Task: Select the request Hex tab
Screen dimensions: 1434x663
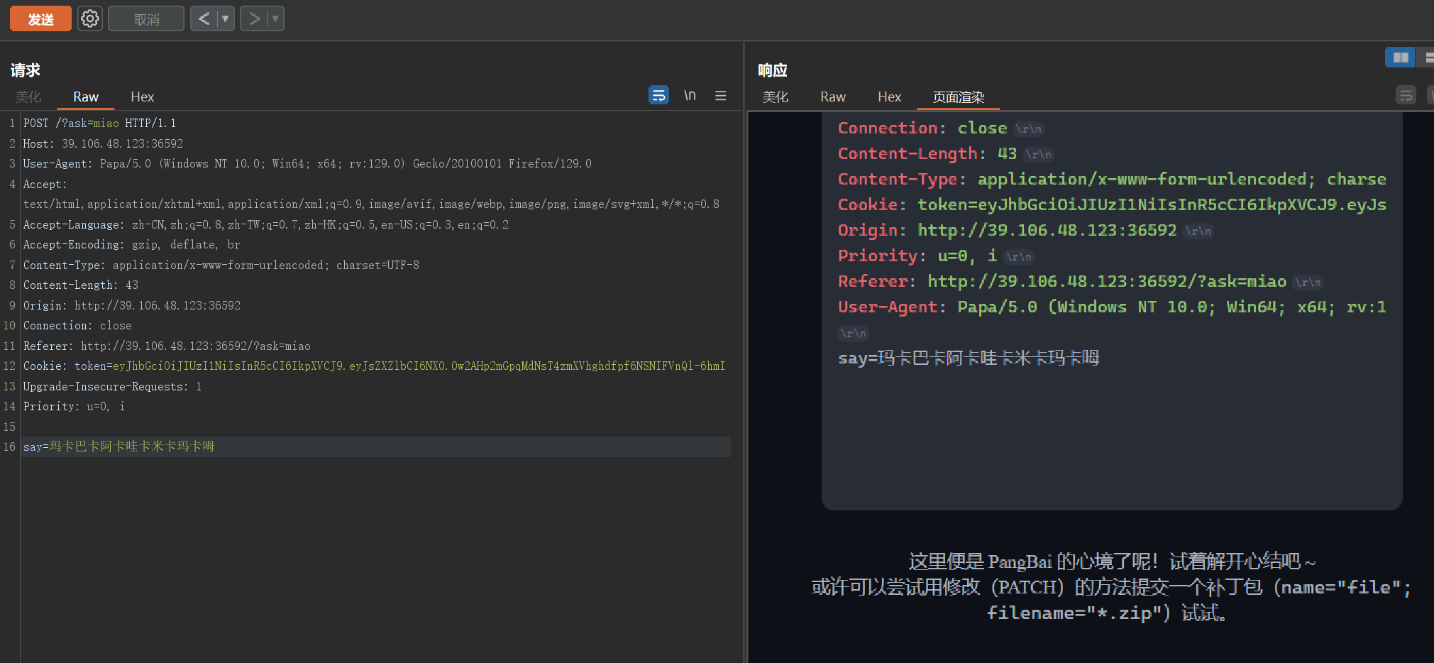Action: (x=142, y=97)
